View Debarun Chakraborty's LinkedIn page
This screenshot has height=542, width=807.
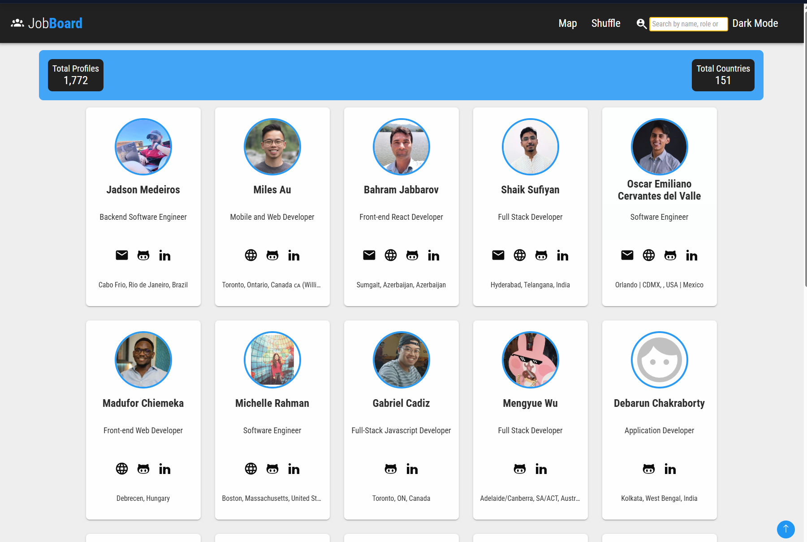pos(670,469)
